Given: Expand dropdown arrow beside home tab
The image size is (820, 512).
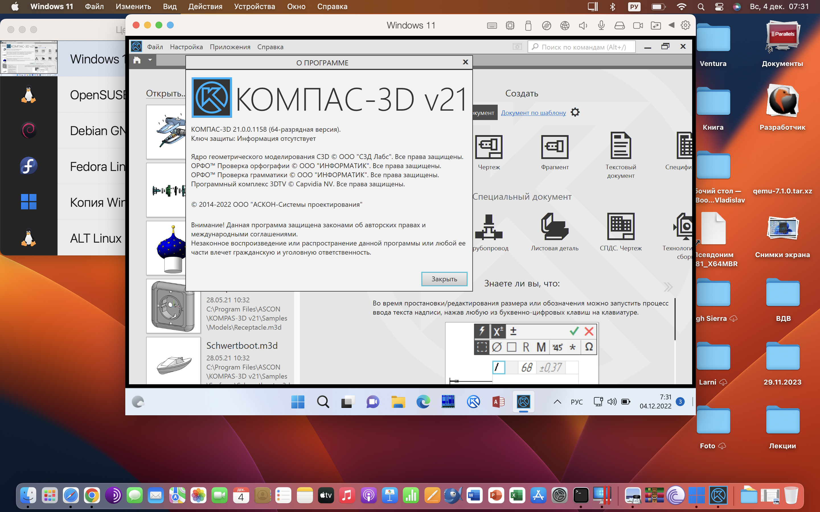Looking at the screenshot, I should tap(150, 60).
